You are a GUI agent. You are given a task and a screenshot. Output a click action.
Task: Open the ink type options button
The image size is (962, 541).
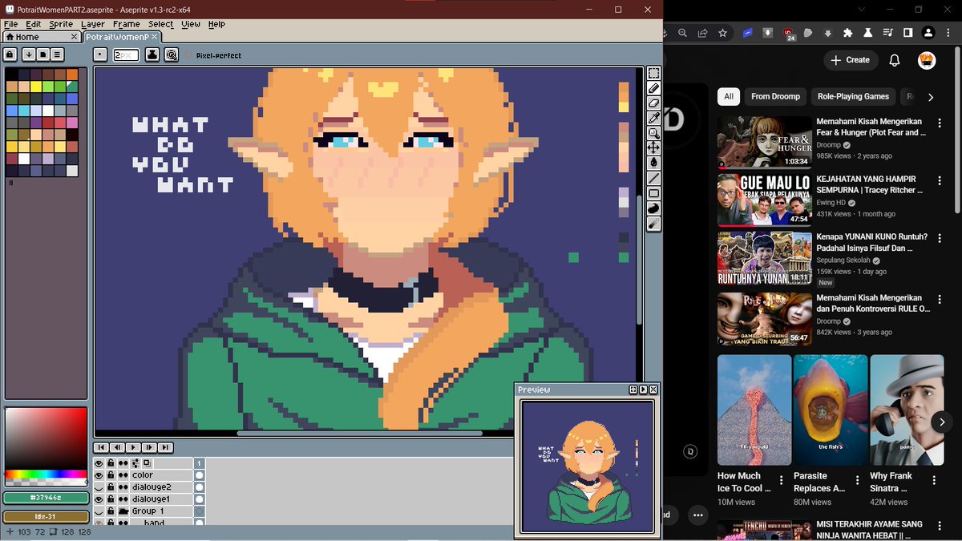pyautogui.click(x=152, y=55)
